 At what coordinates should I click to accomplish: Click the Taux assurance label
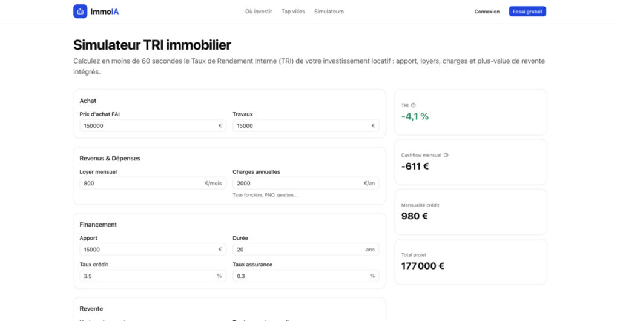point(252,265)
